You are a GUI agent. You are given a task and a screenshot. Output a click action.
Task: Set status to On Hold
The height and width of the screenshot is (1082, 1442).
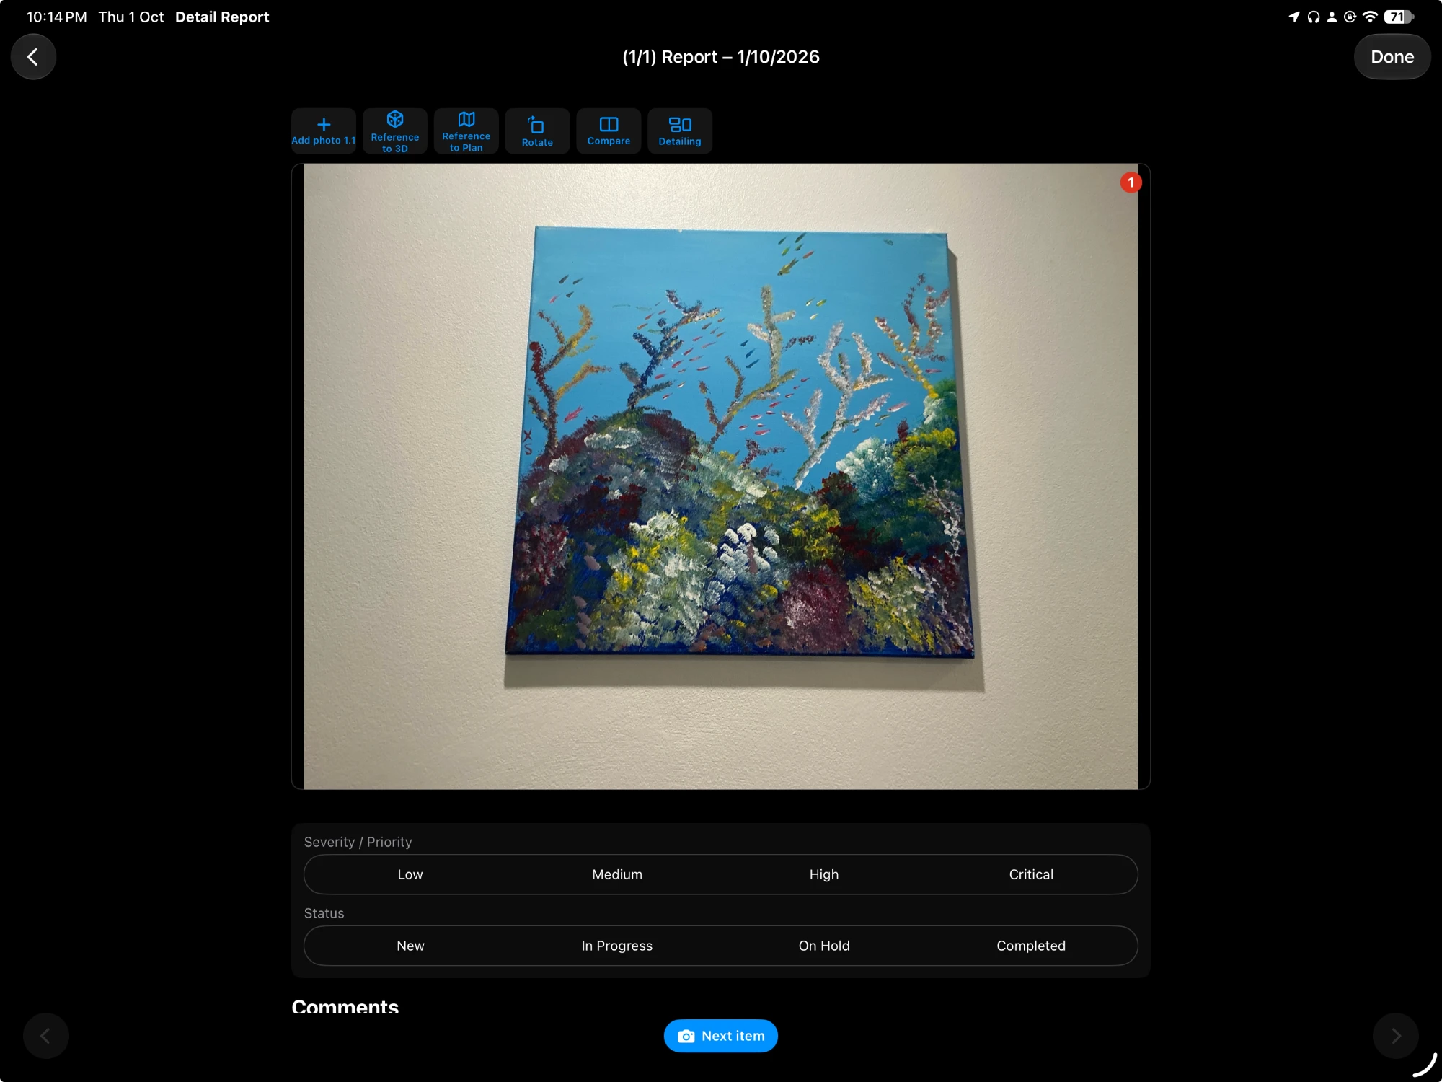(x=824, y=946)
